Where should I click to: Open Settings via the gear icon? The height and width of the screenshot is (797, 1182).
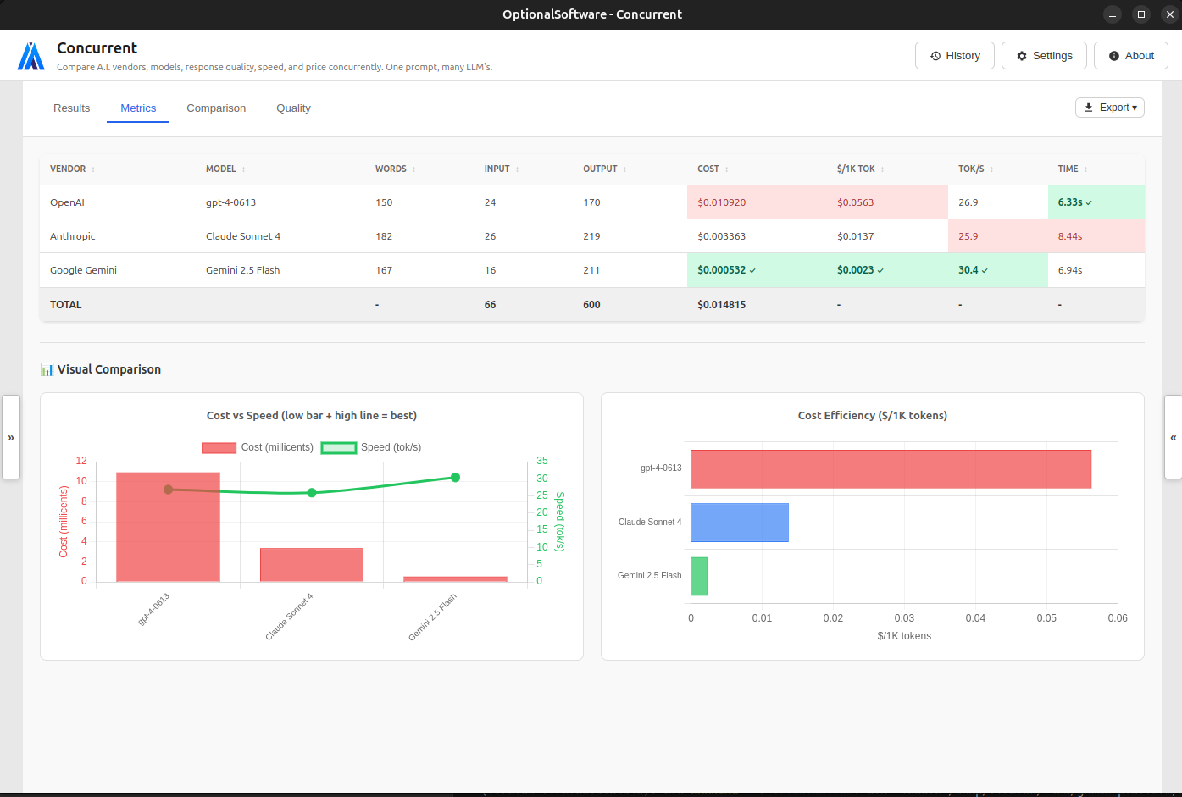coord(1020,55)
